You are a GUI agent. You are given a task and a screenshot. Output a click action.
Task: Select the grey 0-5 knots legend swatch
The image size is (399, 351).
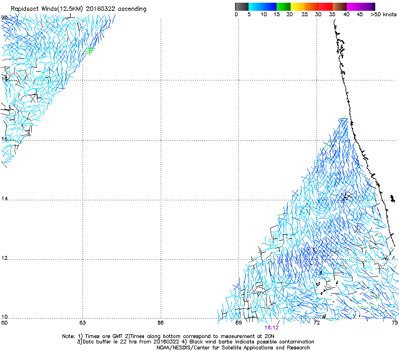pos(242,6)
